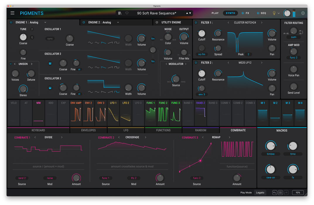Viewport: 314px width, 205px height.
Task: Click the lightbulb sound design tips icon
Action: click(274, 13)
